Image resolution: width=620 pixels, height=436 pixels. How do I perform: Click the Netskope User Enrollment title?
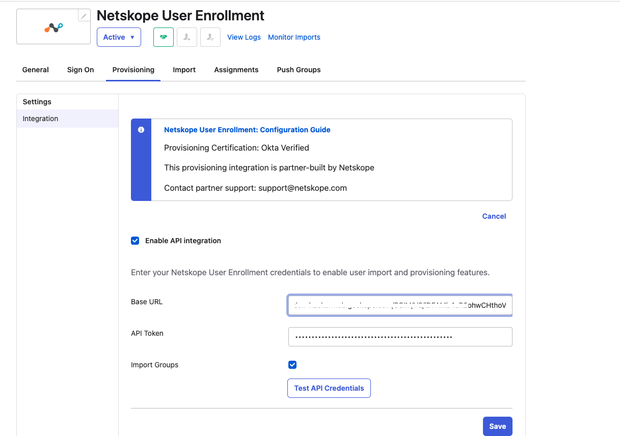pyautogui.click(x=180, y=16)
